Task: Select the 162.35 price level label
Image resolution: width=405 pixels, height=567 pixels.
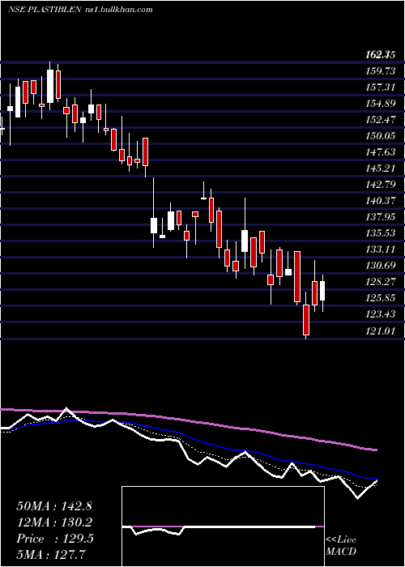Action: [380, 55]
